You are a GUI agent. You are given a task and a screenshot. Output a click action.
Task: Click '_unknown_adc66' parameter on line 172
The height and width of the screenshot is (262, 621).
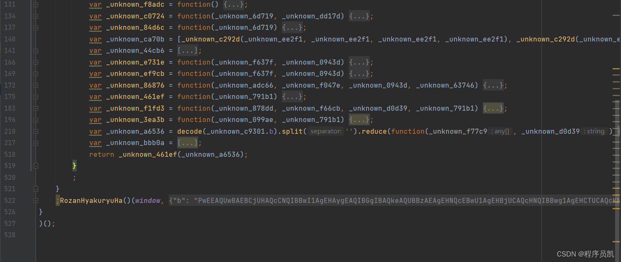pyautogui.click(x=244, y=86)
